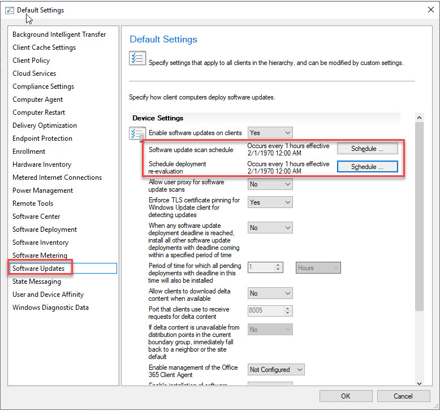This screenshot has height=411, width=440.
Task: Click the delta content port number field
Action: pos(265,311)
